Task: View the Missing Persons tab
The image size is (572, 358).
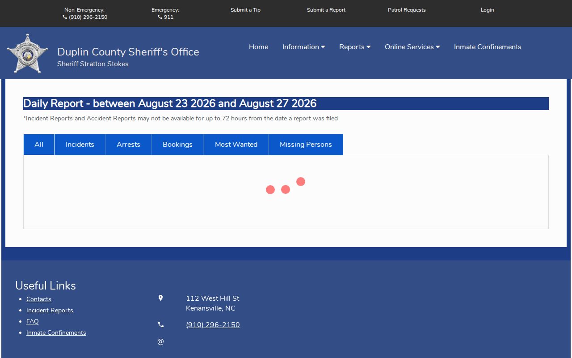Action: (306, 145)
